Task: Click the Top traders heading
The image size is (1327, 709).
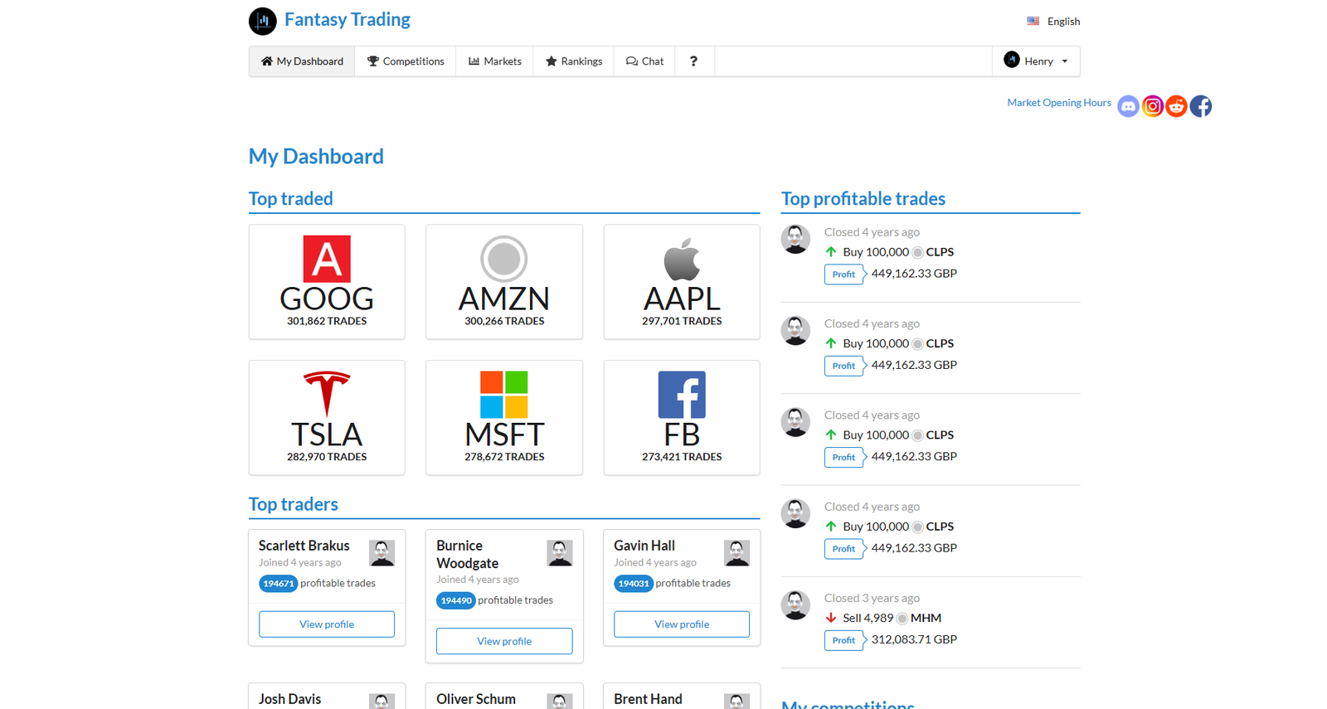Action: (294, 504)
